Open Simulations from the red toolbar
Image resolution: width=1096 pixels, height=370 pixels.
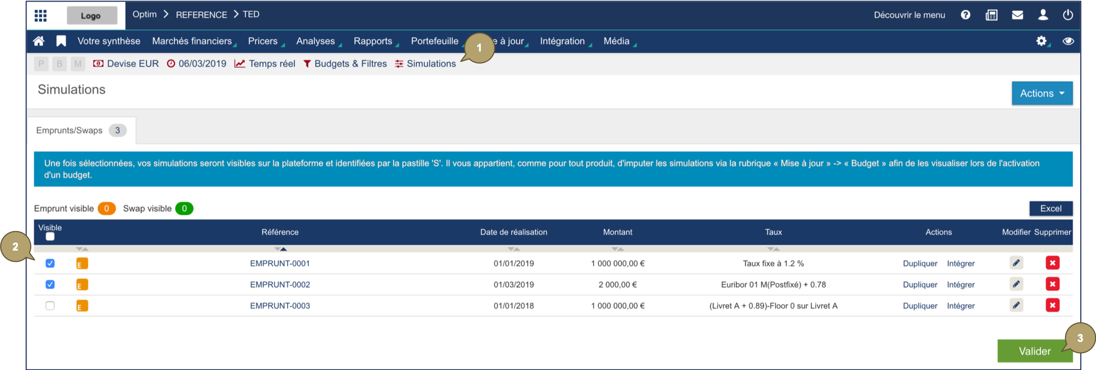(x=425, y=64)
